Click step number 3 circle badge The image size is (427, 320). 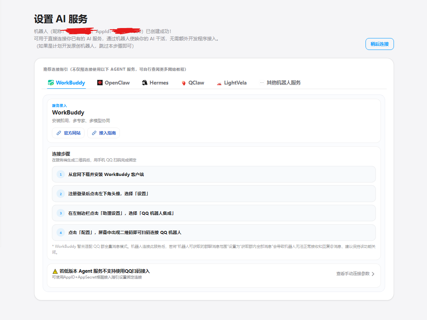61,213
